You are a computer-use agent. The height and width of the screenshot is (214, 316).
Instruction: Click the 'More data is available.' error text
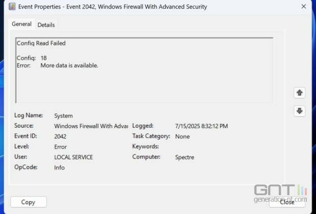[x=69, y=66]
